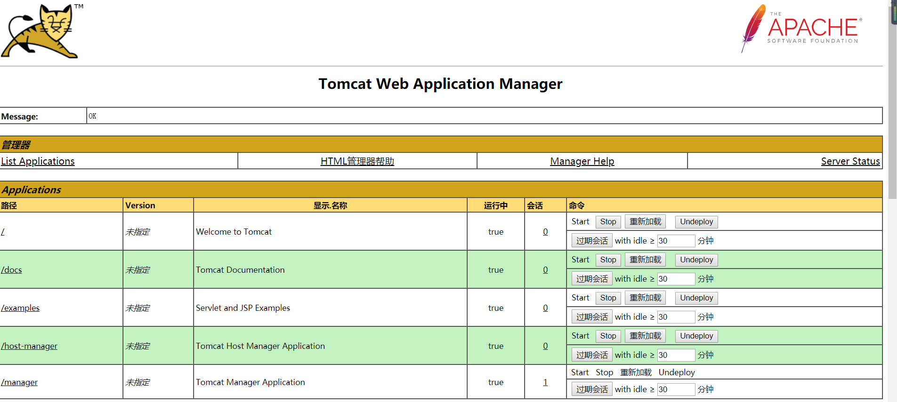Screen dimensions: 897x402
Task: Stop the /examples application
Action: [x=608, y=298]
